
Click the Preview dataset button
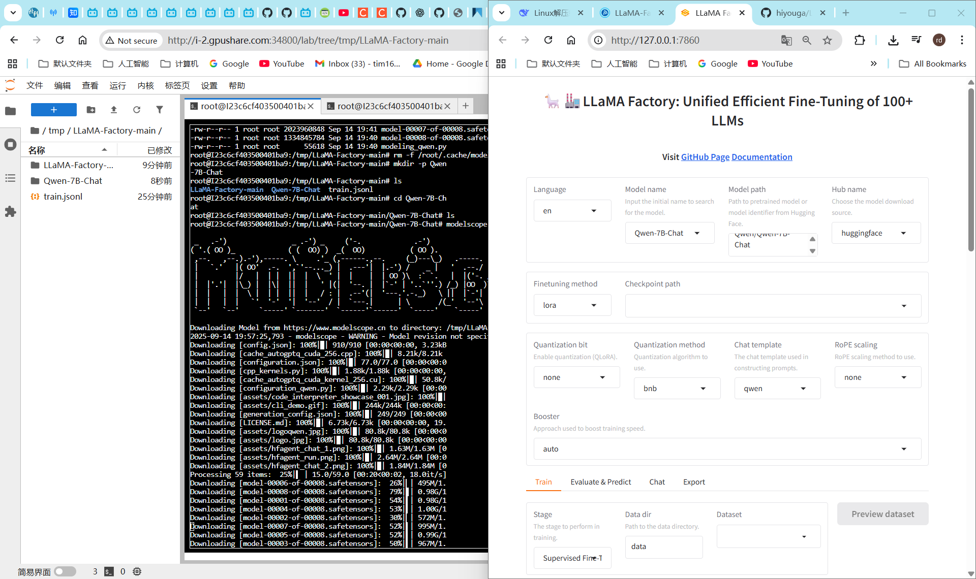tap(882, 514)
